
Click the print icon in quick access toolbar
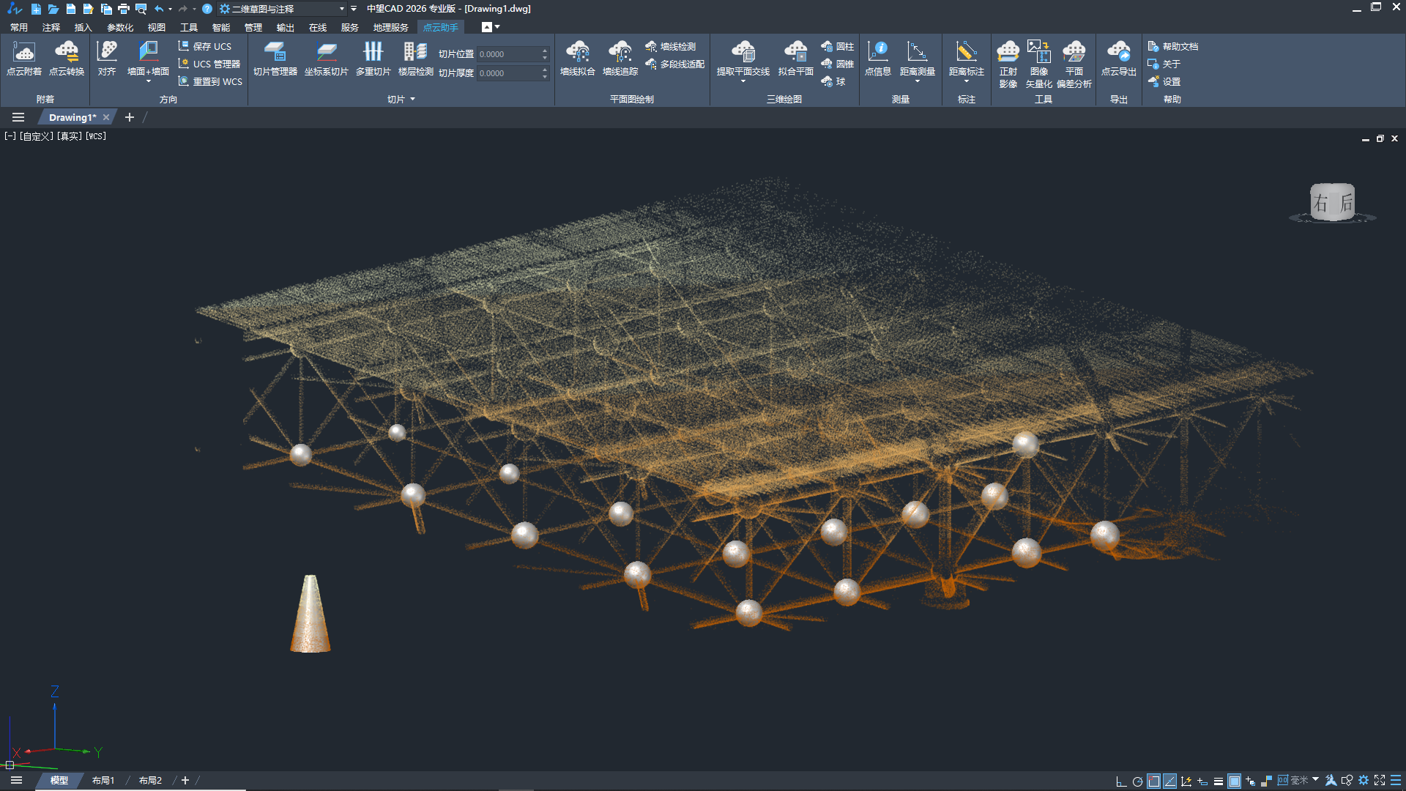[123, 9]
